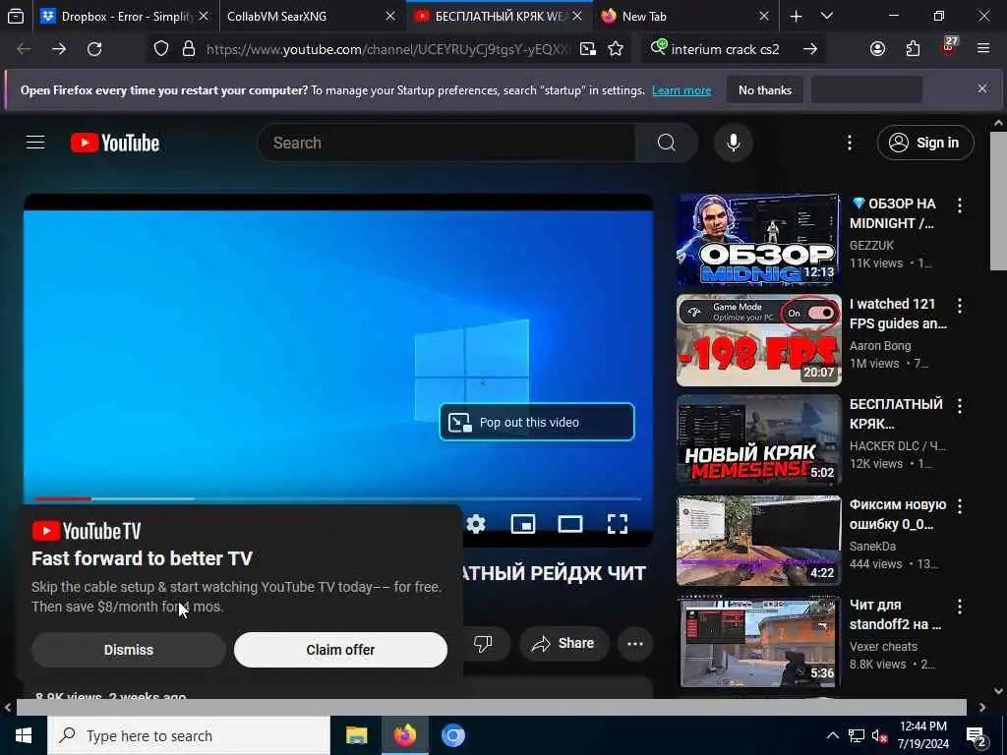The image size is (1007, 755).
Task: Enable theater mode on the player
Action: pyautogui.click(x=569, y=524)
